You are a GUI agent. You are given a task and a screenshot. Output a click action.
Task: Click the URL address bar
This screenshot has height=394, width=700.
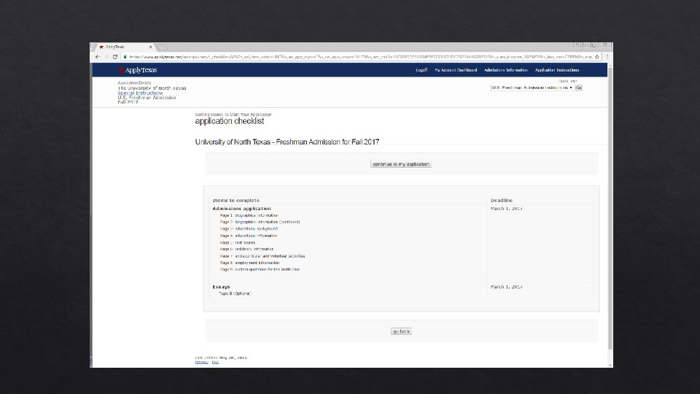(x=360, y=57)
